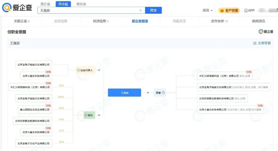Click the 95% shareholding label
This screenshot has height=151, width=278.
[x=61, y=119]
